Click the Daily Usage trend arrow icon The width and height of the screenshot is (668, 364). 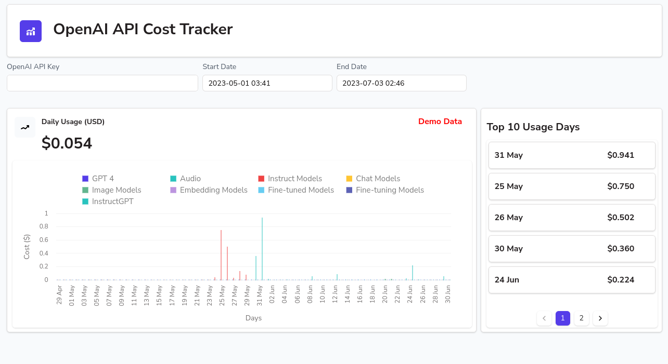25,127
